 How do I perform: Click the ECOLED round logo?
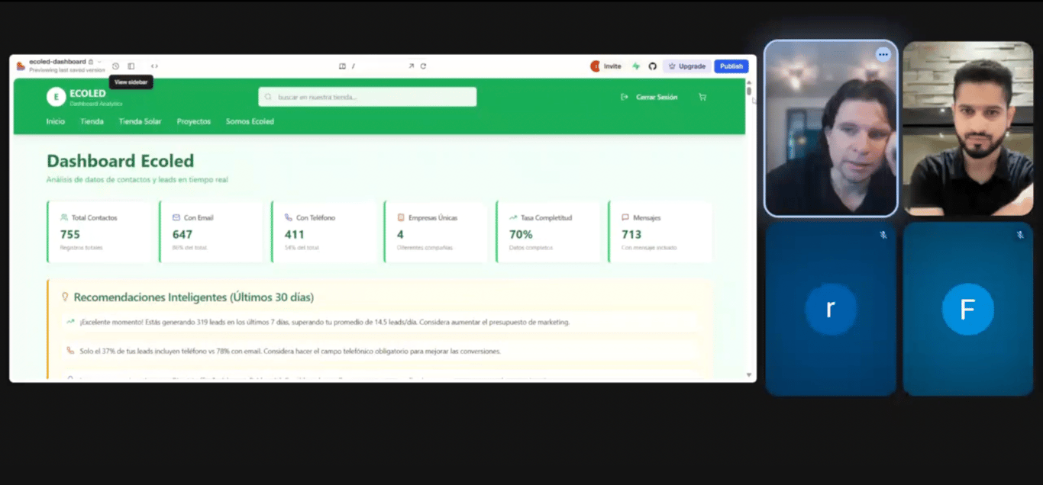[56, 97]
